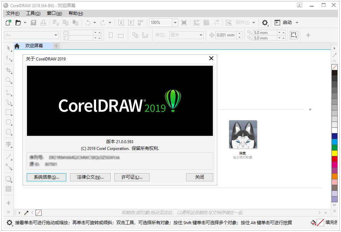
Task: Pick the yellow swatch in color palette
Action: (x=334, y=153)
